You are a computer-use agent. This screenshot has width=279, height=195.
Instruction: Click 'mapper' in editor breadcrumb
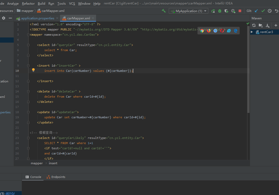tap(37, 163)
